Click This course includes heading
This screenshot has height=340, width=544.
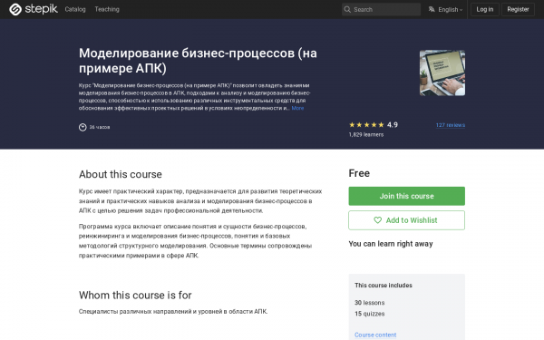(384, 286)
